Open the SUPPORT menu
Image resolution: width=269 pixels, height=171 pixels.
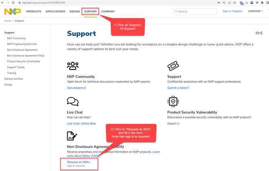tap(90, 12)
